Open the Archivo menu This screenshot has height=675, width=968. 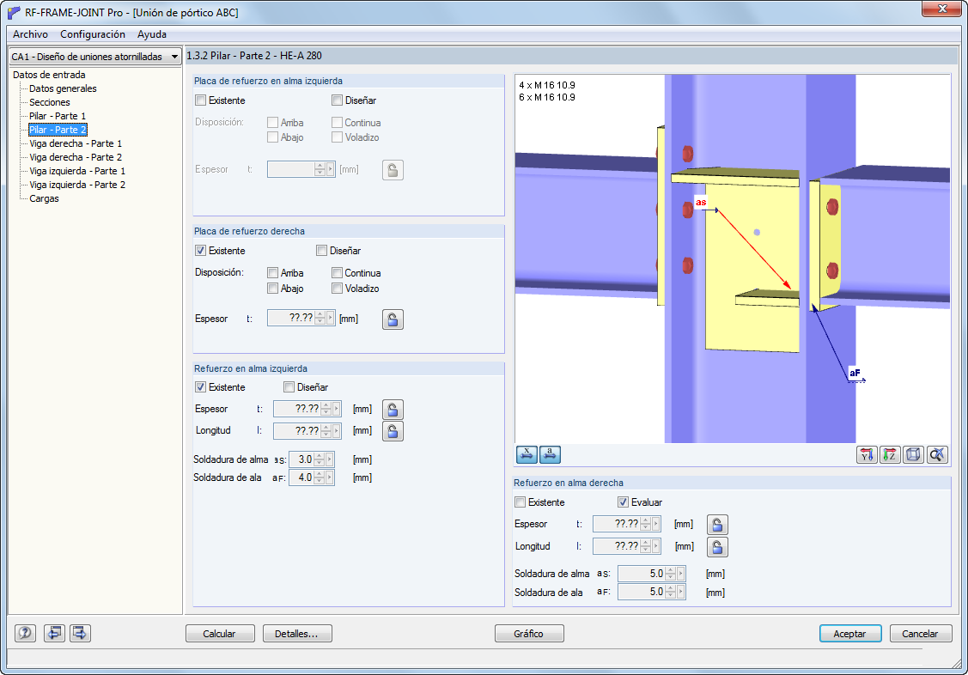[30, 34]
